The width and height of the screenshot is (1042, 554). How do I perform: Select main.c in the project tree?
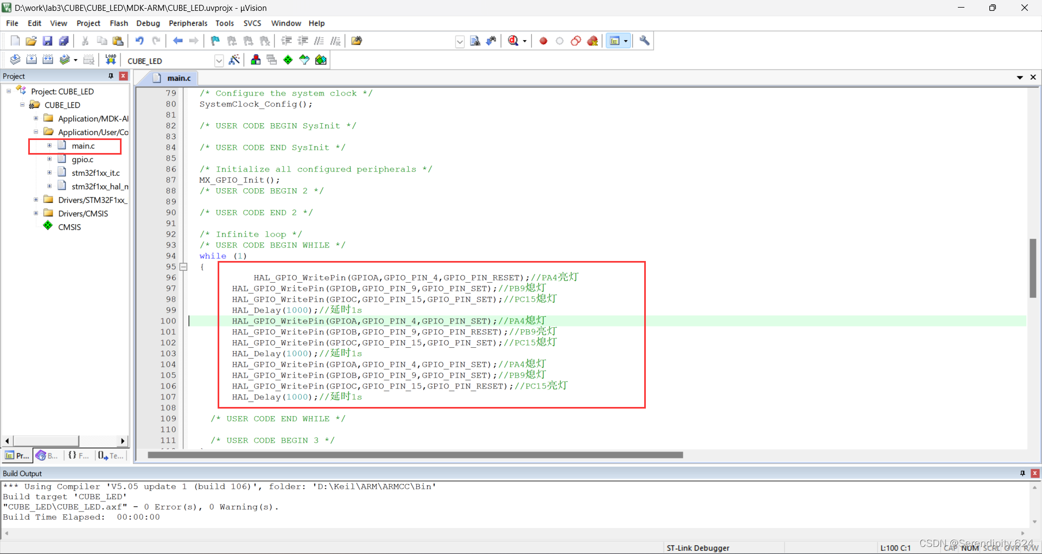click(x=83, y=145)
